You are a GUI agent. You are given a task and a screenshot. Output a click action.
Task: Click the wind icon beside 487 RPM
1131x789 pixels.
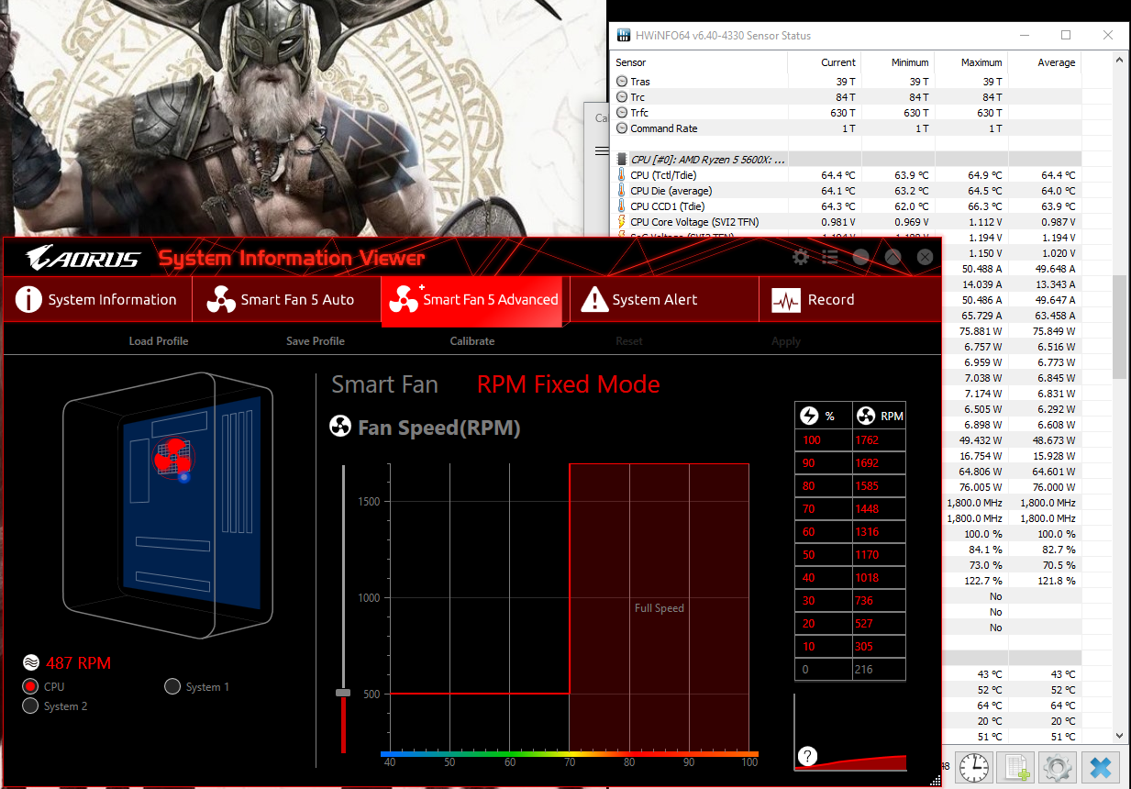pyautogui.click(x=30, y=662)
